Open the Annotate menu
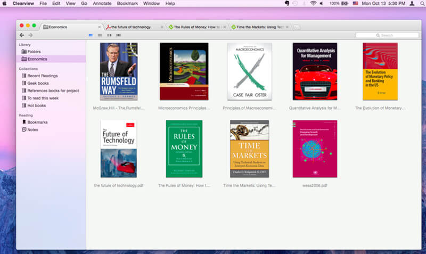The image size is (426, 254). point(102,4)
